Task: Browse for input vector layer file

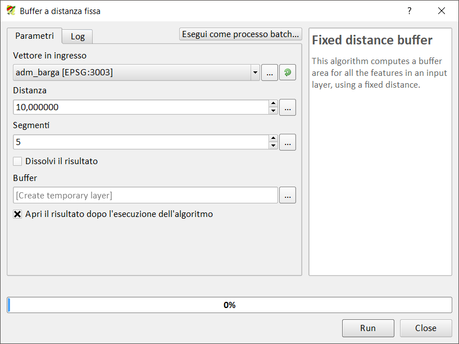Action: [x=270, y=73]
